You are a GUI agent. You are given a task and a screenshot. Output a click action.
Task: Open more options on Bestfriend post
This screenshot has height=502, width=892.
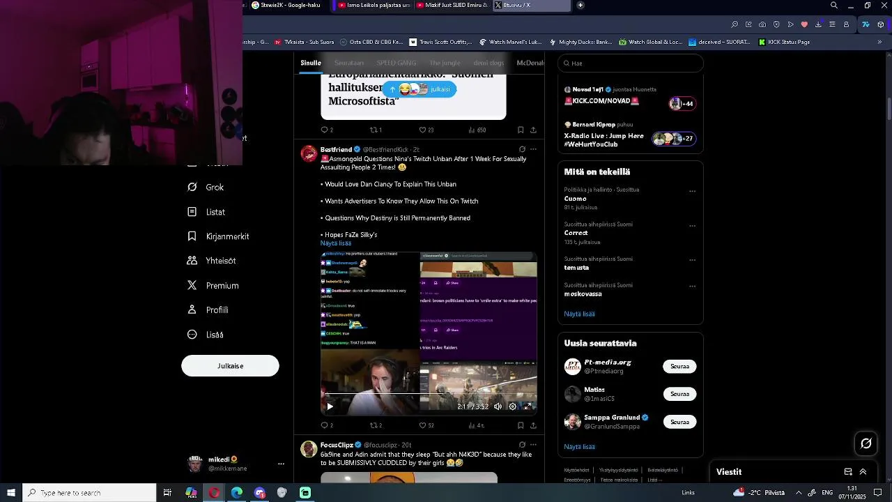[533, 149]
